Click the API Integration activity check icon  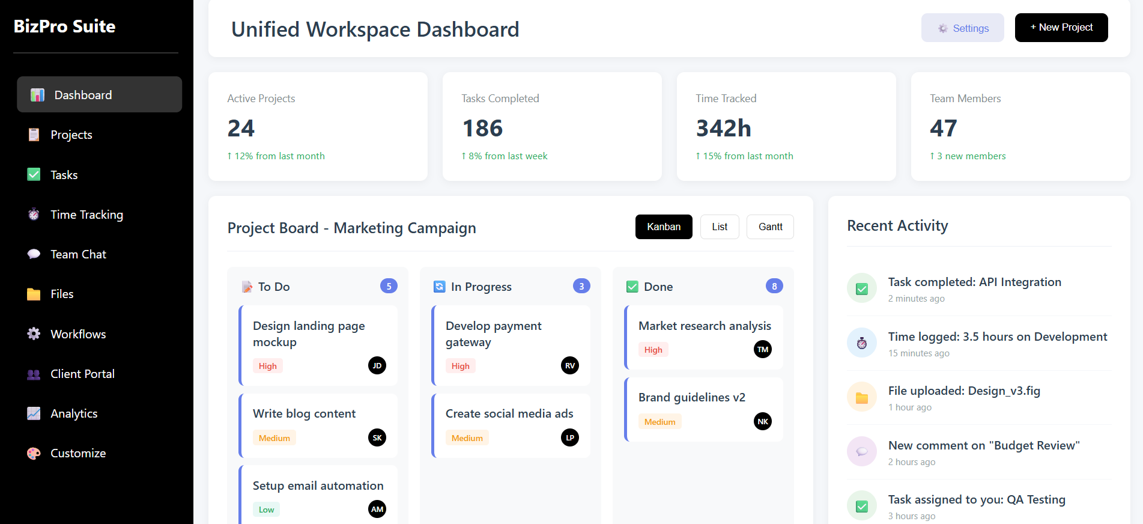862,288
